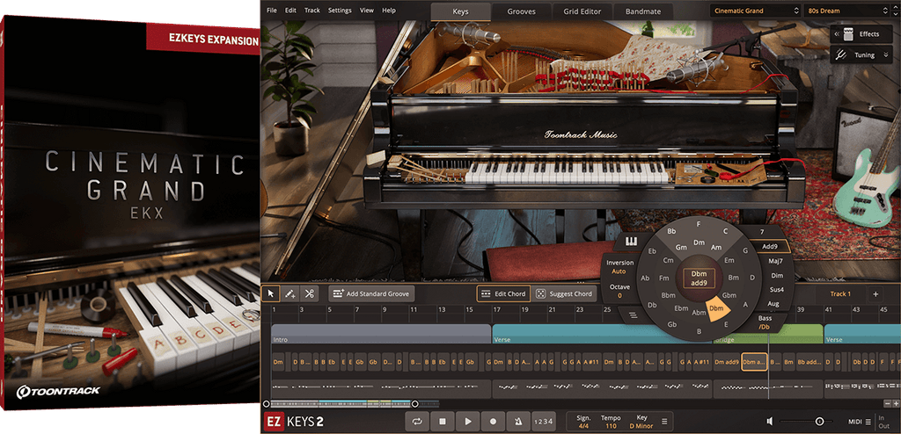Open the Track menu

[312, 11]
